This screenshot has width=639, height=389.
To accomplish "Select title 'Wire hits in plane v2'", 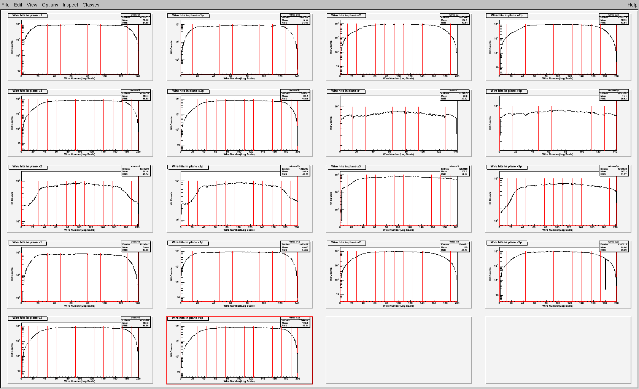I will point(346,243).
